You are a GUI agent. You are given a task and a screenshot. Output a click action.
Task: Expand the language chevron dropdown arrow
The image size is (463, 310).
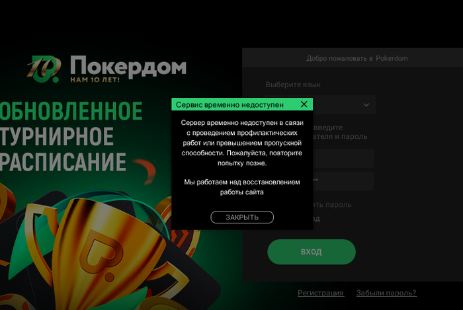click(366, 104)
